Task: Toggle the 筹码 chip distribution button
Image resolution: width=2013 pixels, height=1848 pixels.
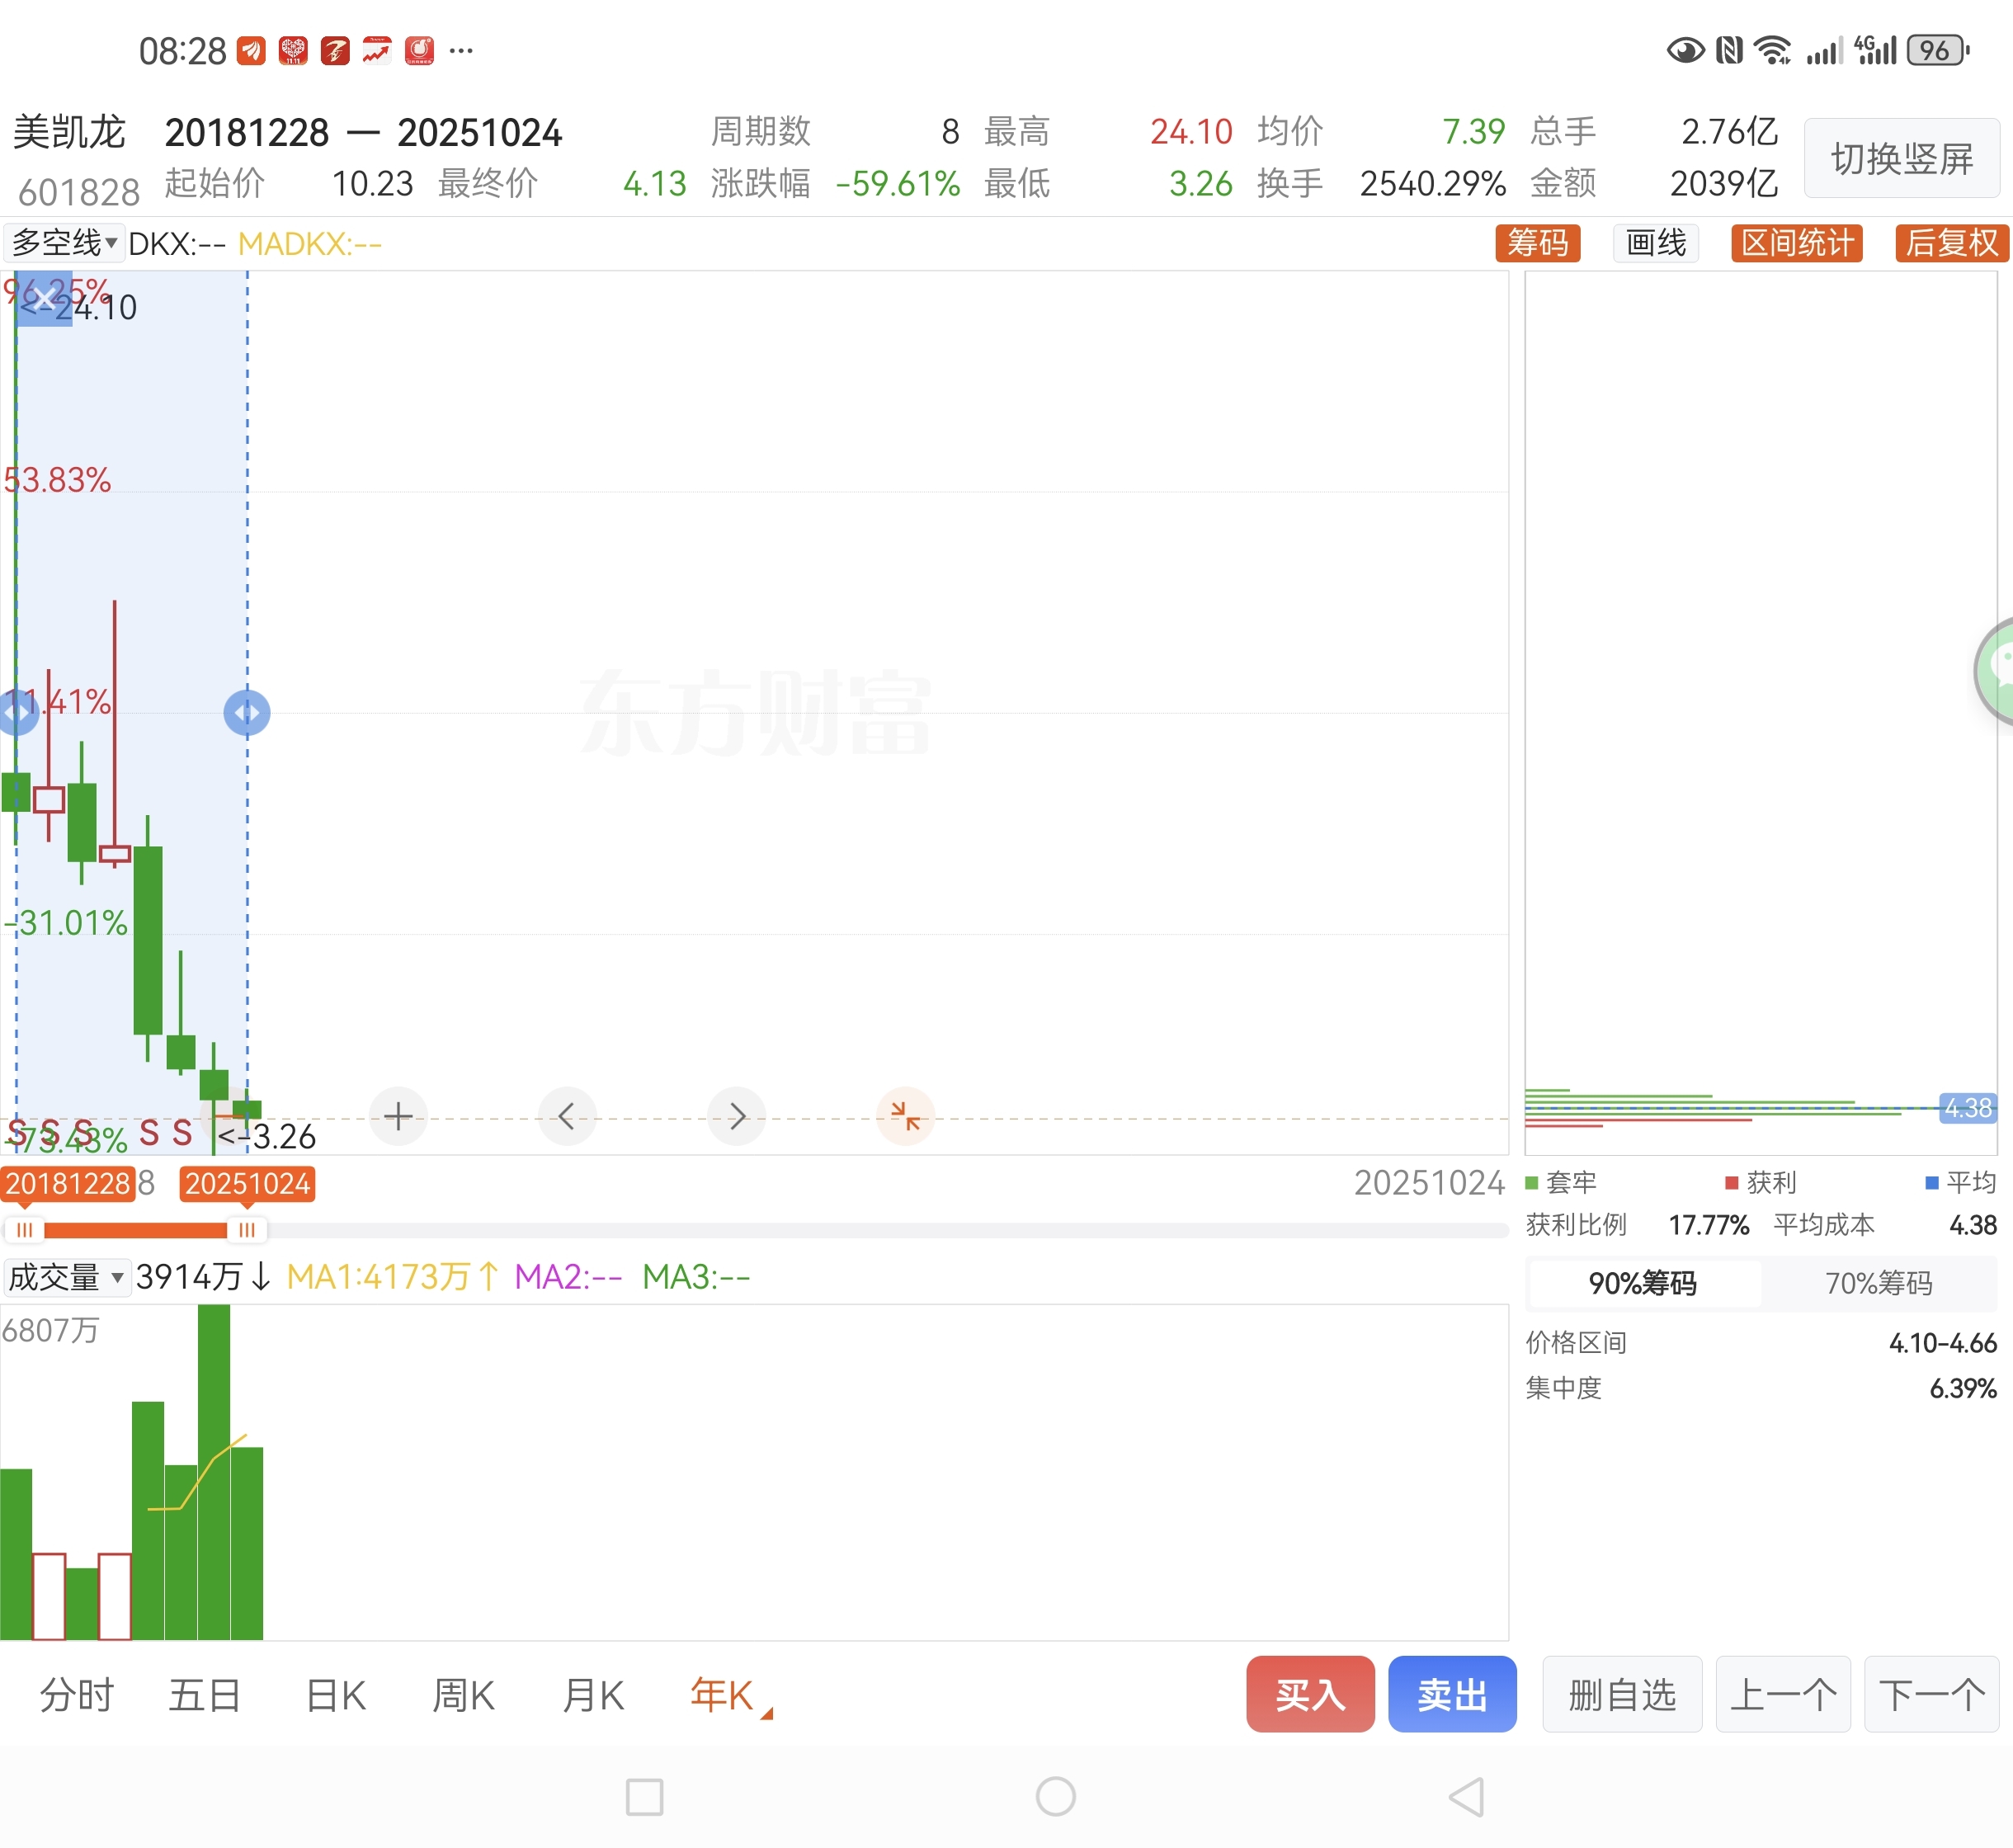Action: [x=1537, y=243]
